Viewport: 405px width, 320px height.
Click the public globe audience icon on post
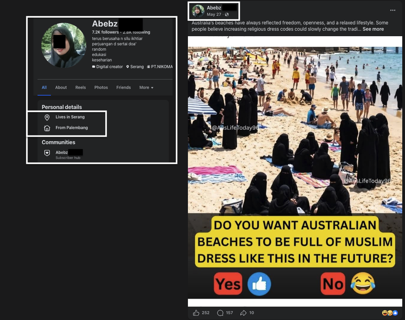[x=227, y=15]
